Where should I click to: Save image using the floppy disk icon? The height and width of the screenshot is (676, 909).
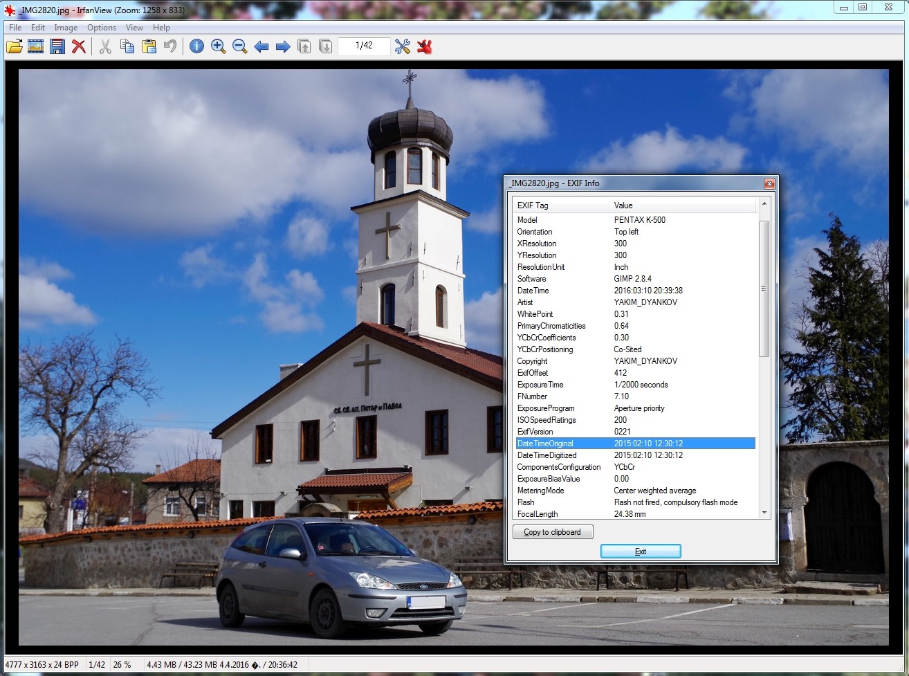coord(57,46)
